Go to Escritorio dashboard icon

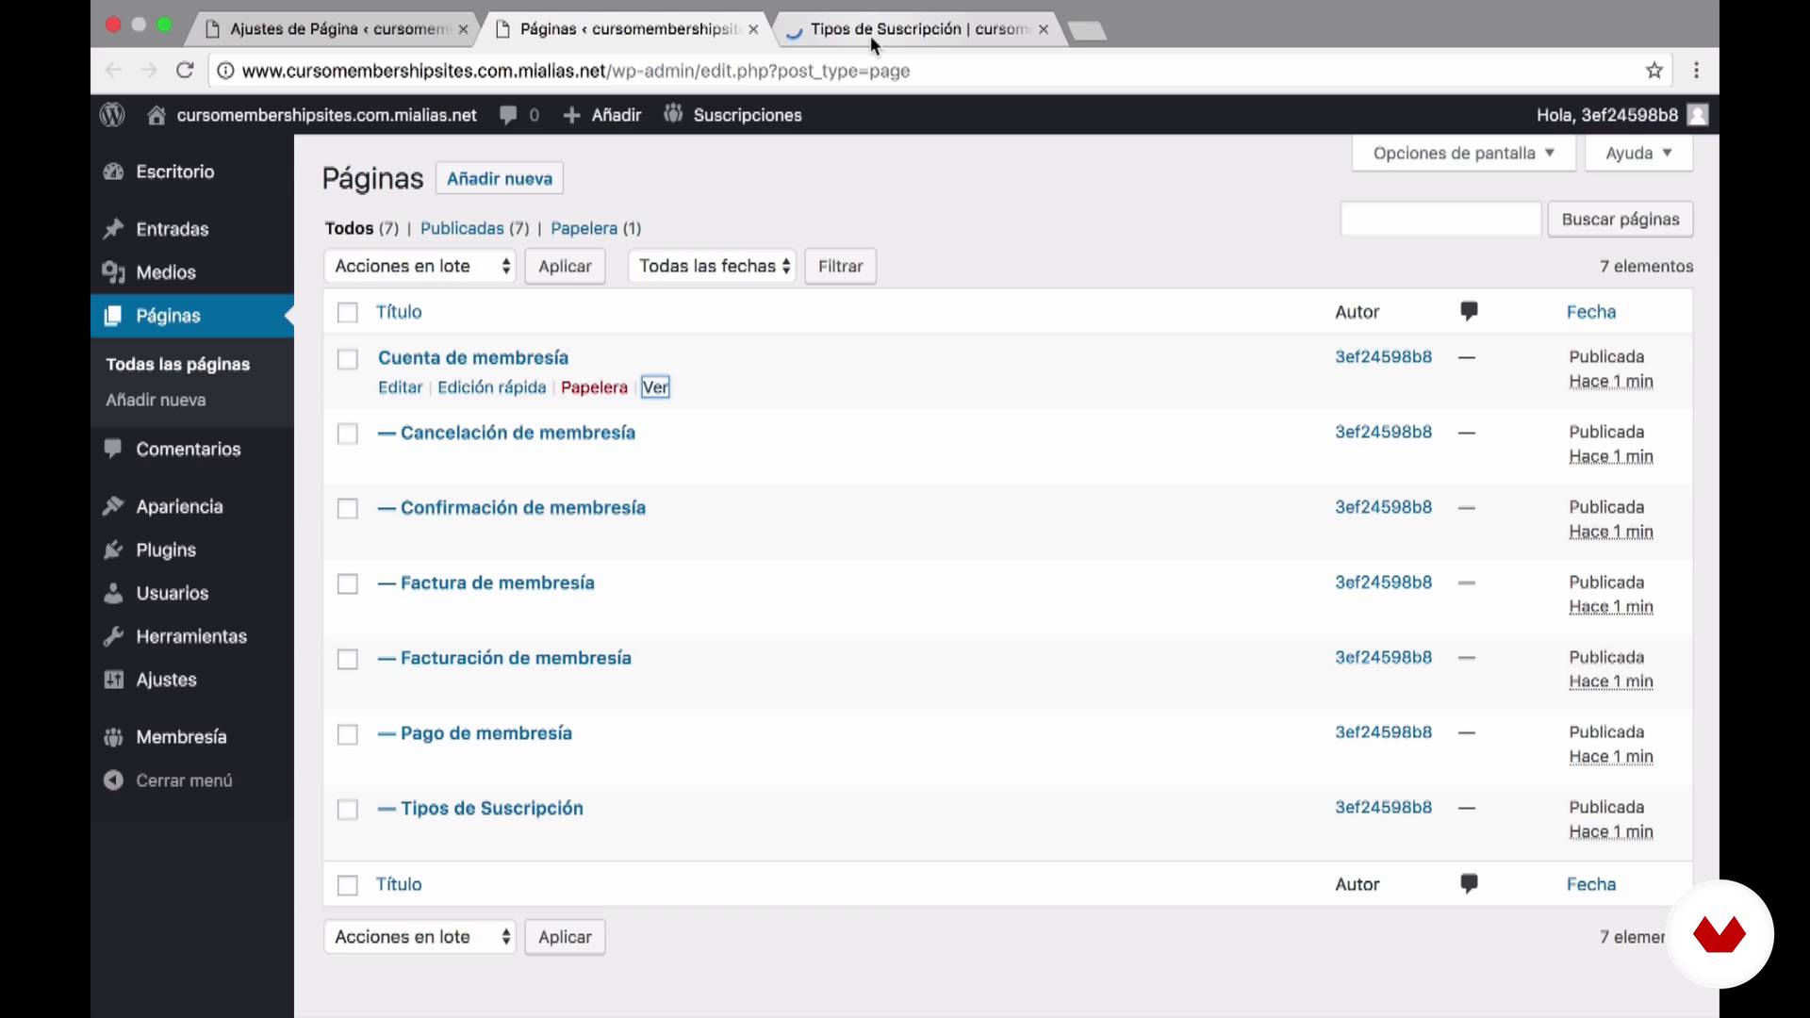[x=114, y=172]
